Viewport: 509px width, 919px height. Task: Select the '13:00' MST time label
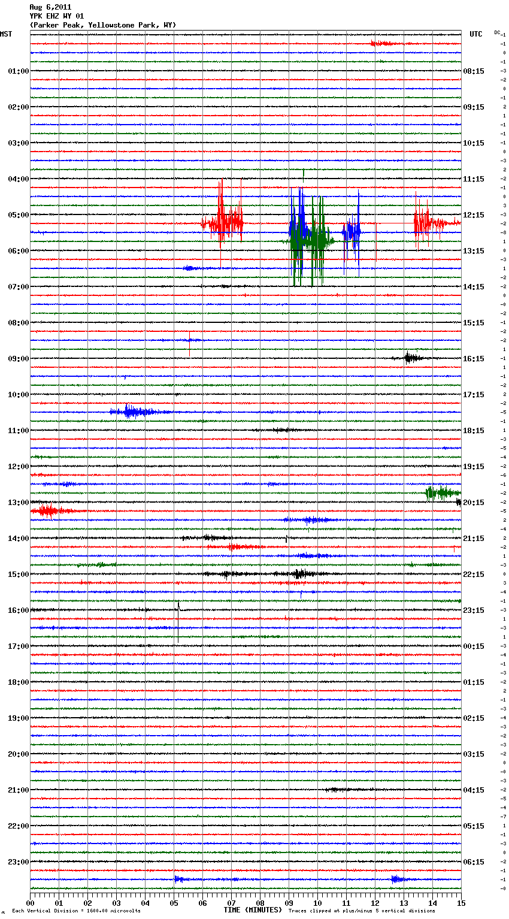point(19,503)
